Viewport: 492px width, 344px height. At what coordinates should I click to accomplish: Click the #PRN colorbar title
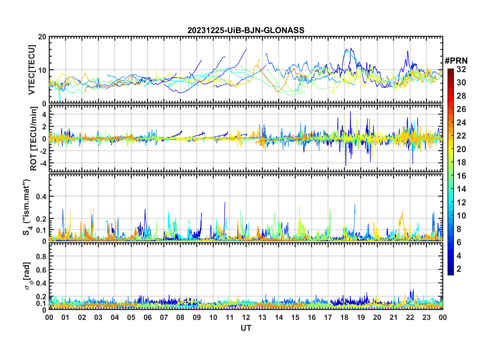point(456,61)
